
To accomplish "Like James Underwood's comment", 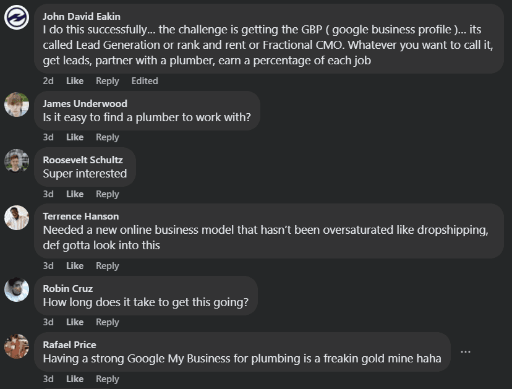I will (x=75, y=137).
